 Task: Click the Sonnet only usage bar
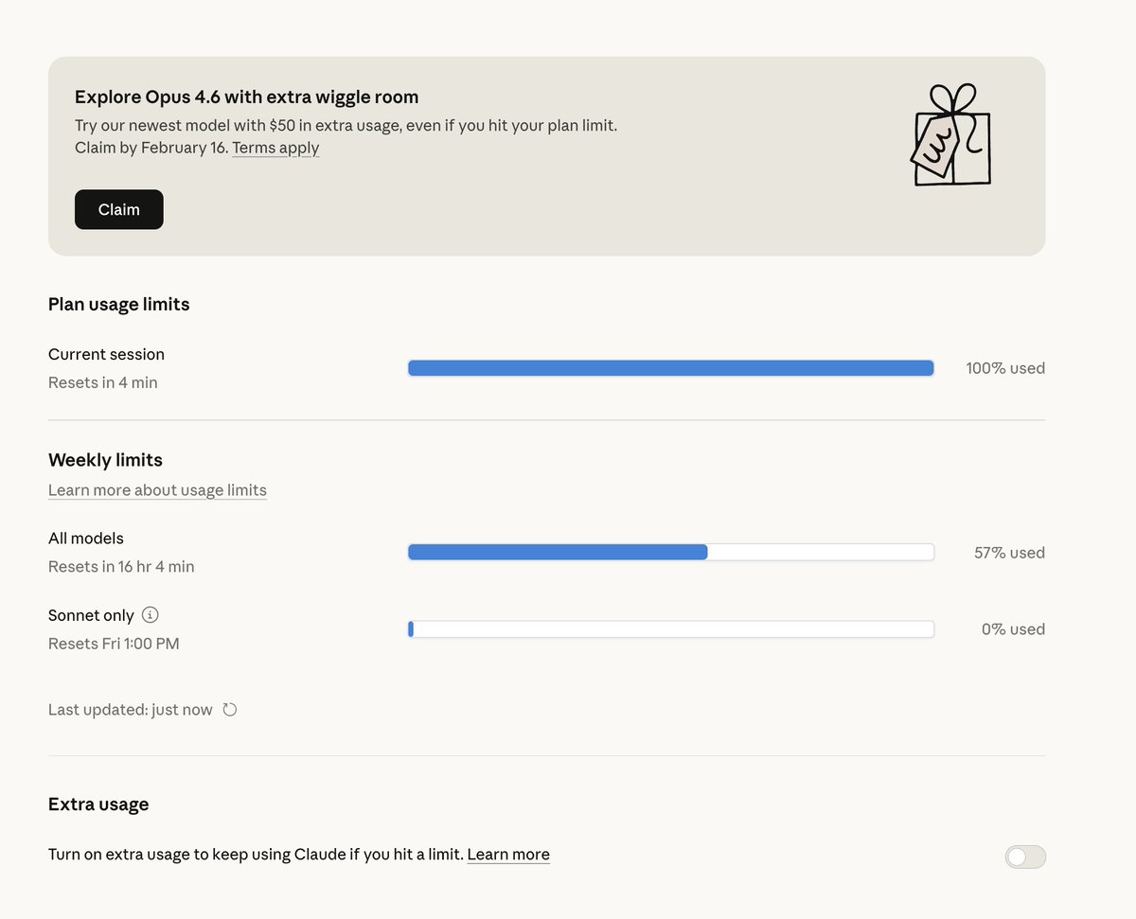tap(671, 629)
